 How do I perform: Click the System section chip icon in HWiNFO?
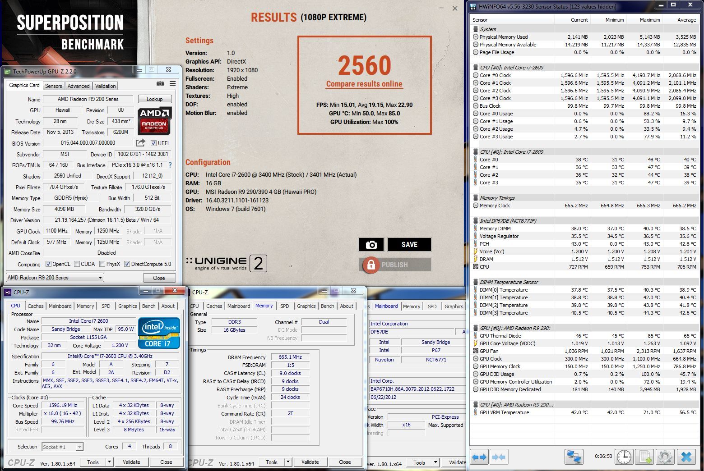476,29
